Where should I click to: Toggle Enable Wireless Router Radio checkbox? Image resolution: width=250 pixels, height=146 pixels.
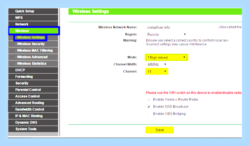tap(149, 100)
